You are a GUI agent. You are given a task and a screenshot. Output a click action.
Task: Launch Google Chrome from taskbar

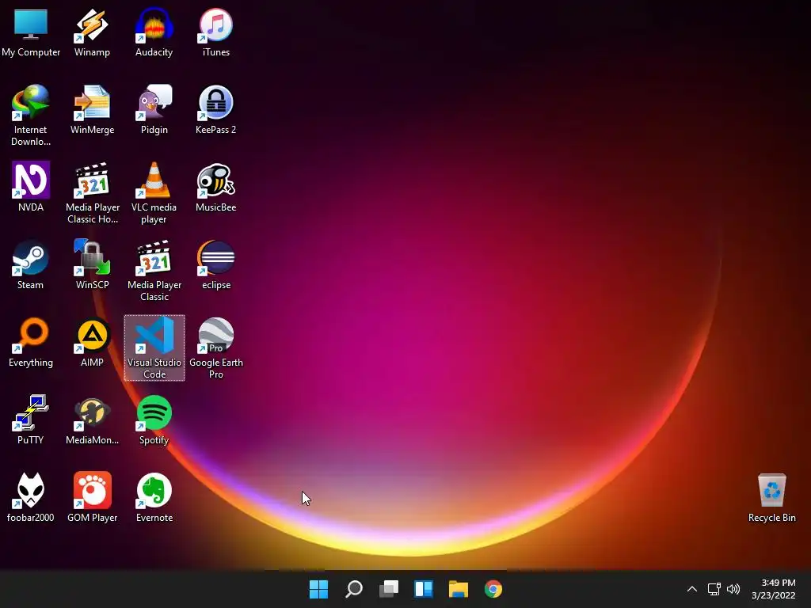tap(493, 589)
